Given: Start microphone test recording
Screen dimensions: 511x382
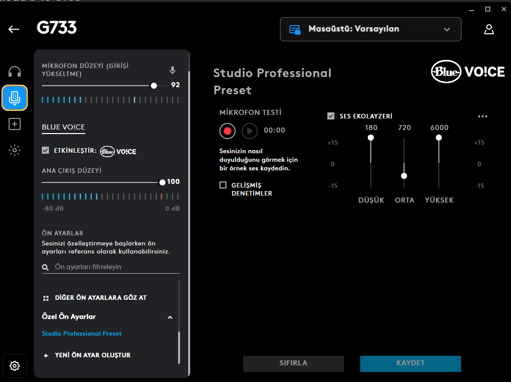Looking at the screenshot, I should click(x=228, y=131).
